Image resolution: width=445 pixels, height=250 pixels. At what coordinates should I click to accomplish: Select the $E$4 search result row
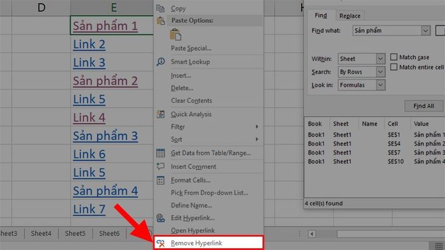(374, 143)
